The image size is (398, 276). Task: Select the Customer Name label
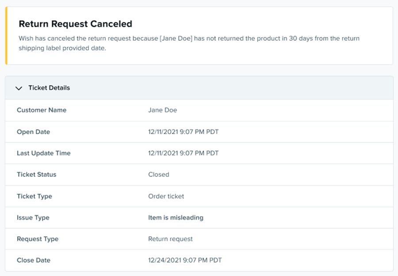coord(42,110)
